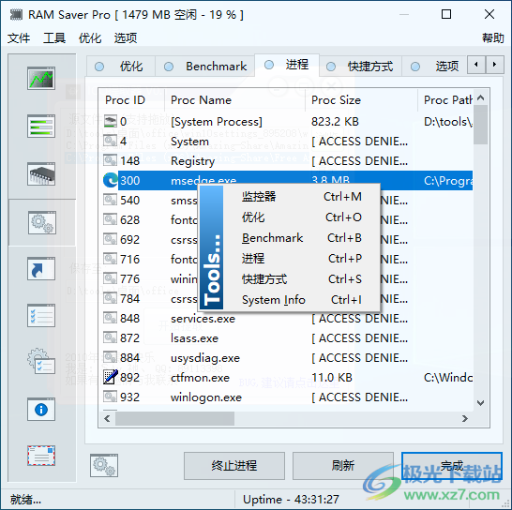Click the process list scroll up arrow

(x=481, y=97)
